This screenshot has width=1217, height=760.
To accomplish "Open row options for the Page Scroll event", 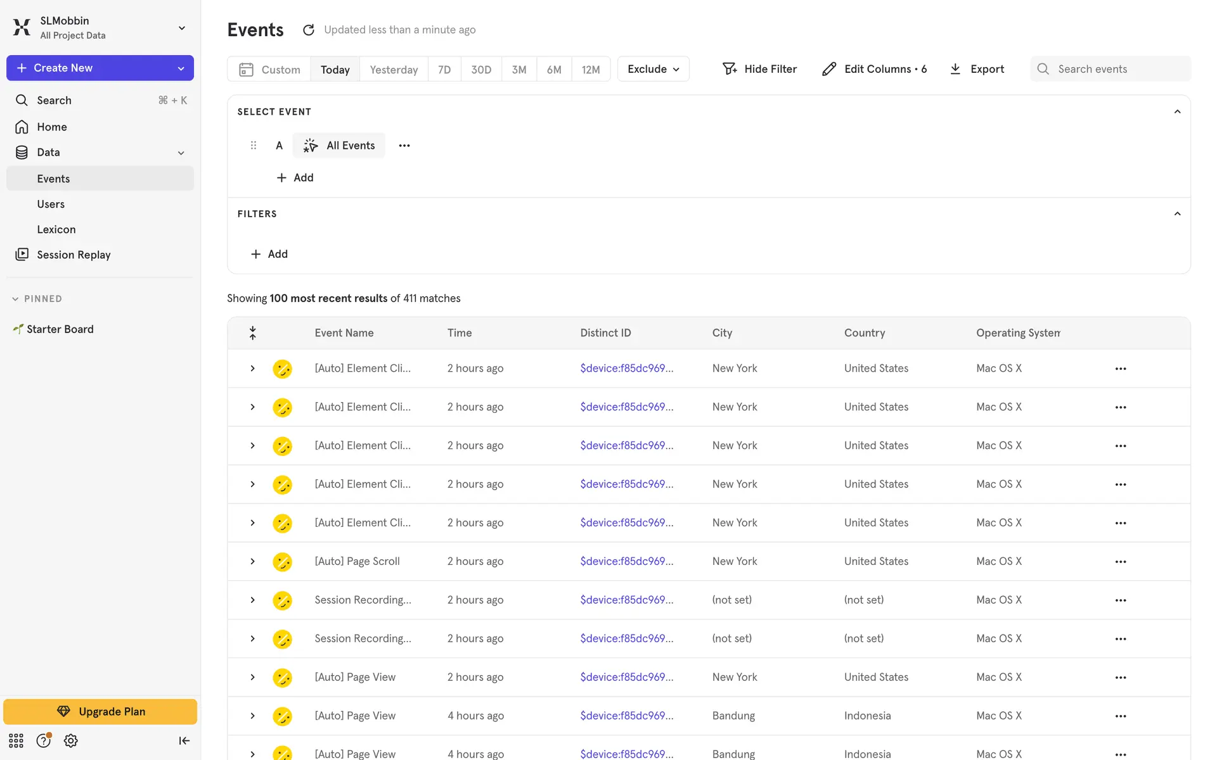I will pyautogui.click(x=1120, y=562).
